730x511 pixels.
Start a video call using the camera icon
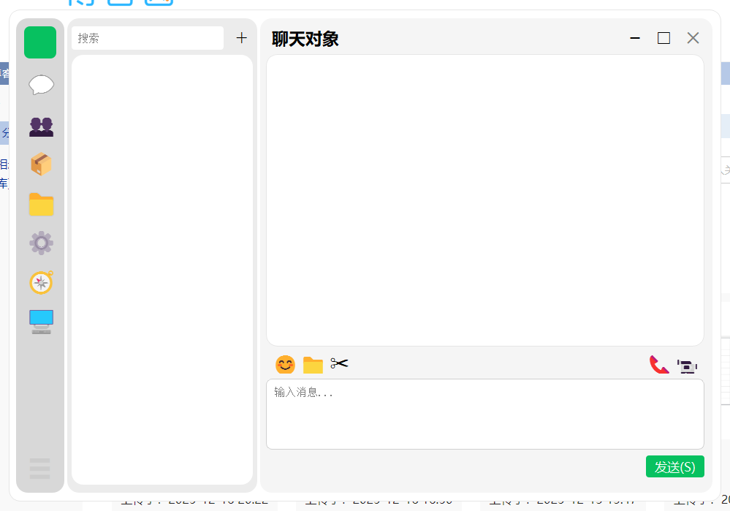[x=687, y=366]
